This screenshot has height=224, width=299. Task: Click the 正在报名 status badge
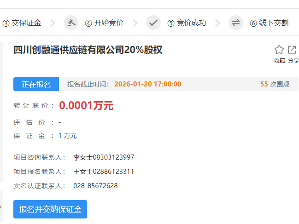click(x=36, y=84)
